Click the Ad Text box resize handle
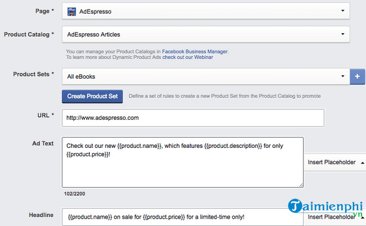The image size is (366, 226). 301,184
